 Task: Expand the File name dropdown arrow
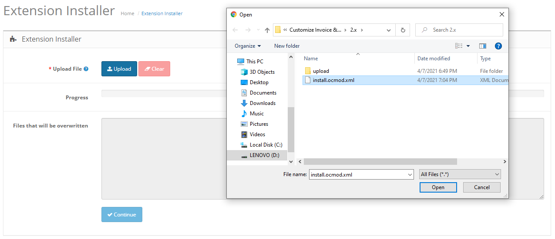tap(410, 174)
